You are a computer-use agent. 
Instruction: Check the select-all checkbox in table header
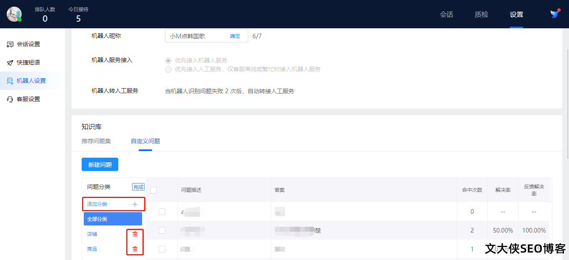[153, 189]
